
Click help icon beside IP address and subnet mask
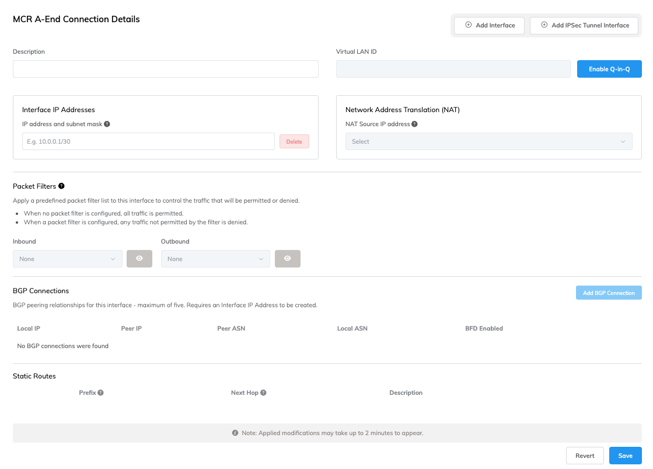[x=107, y=124]
